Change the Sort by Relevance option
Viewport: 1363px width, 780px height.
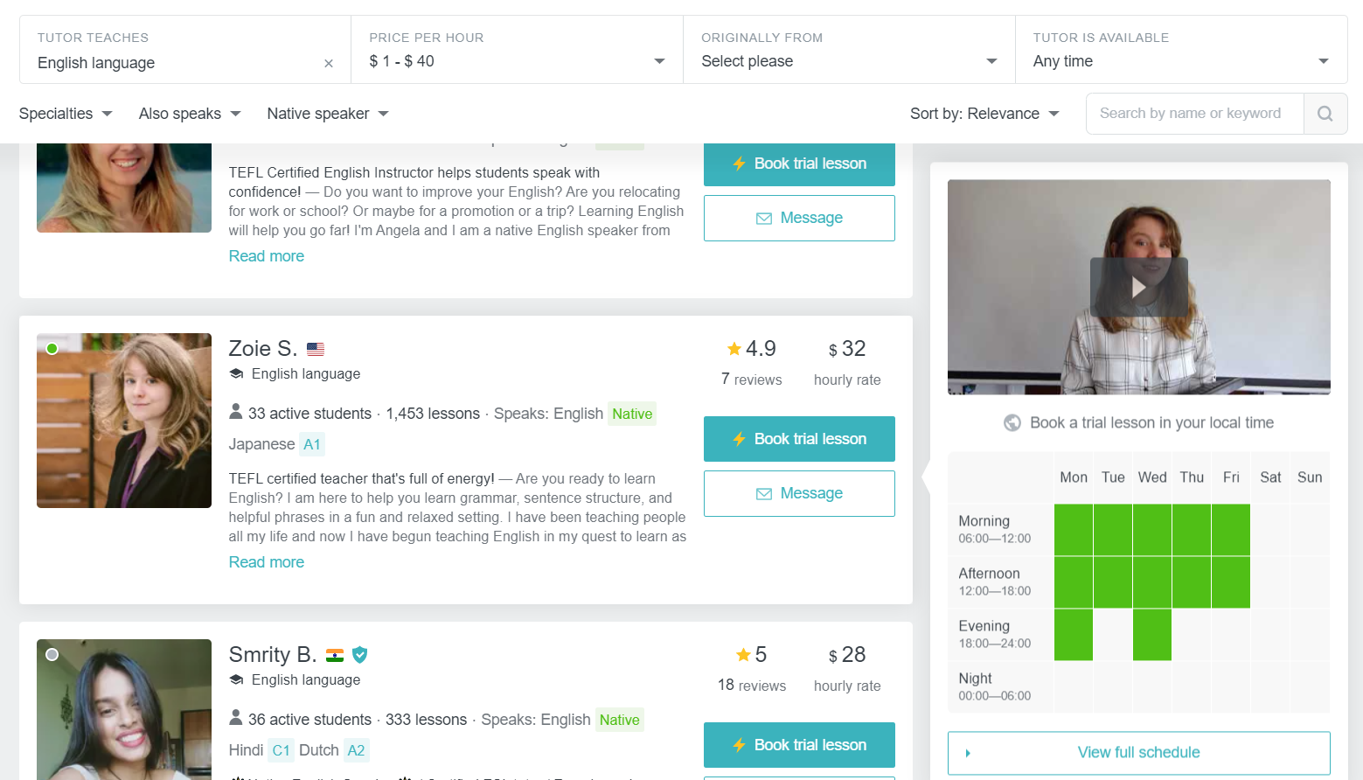[x=984, y=114]
